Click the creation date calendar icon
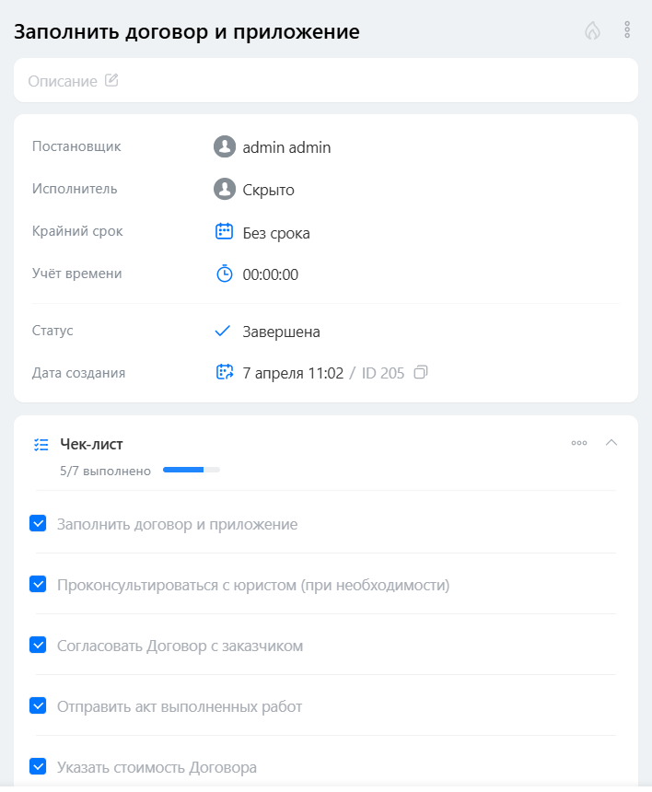This screenshot has height=792, width=652. coord(225,373)
